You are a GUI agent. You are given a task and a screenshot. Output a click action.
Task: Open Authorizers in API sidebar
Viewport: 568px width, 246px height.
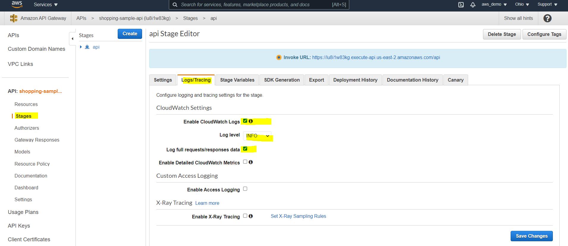click(27, 128)
